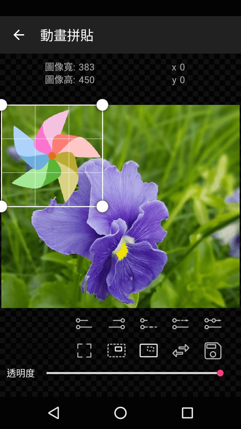241x429 pixels.
Task: Tap the fit-to-frame corner brackets icon
Action: tap(84, 351)
